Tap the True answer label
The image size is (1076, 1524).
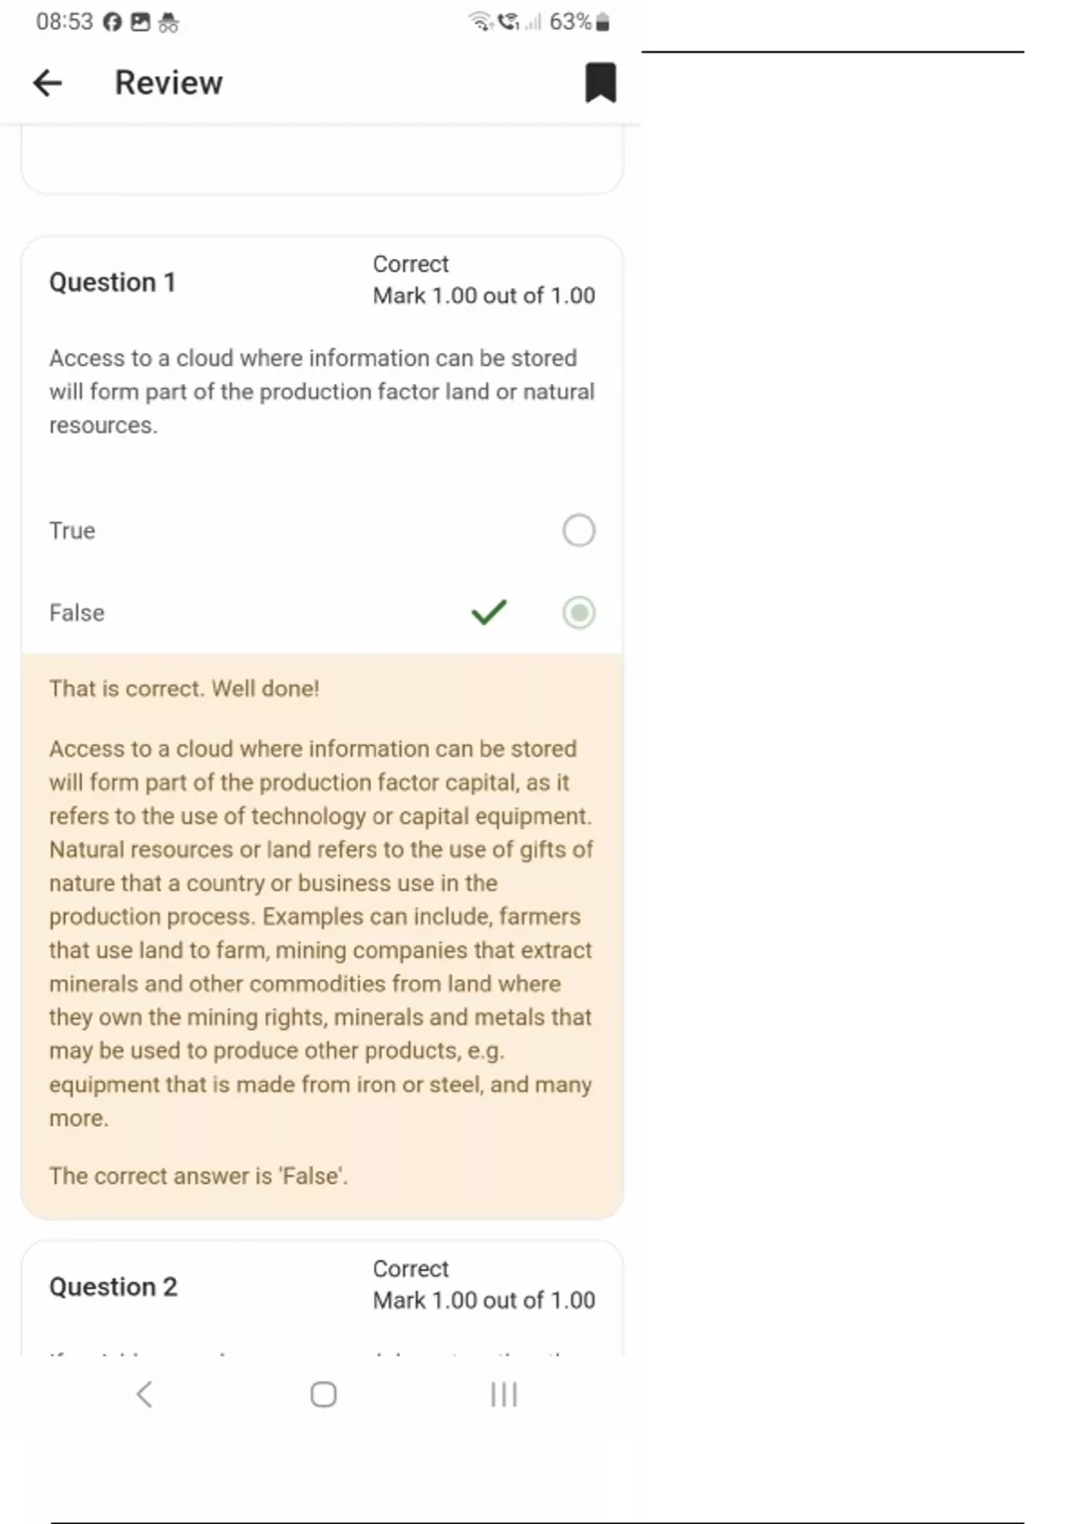tap(72, 531)
